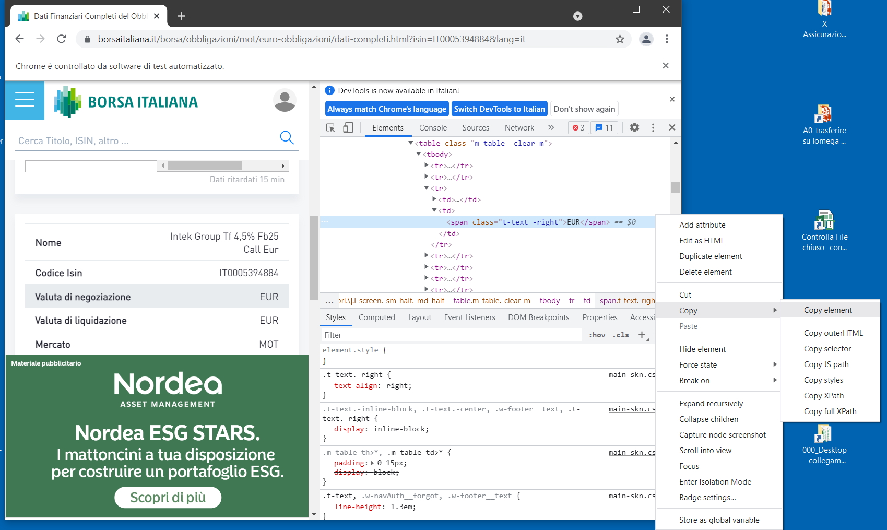
Task: Click the info icon in DevTools infobar
Action: point(329,90)
